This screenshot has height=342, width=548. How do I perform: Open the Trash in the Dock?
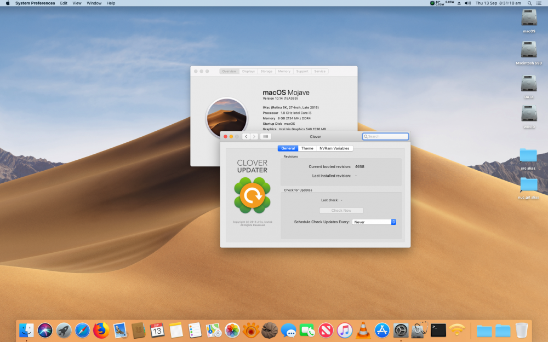pos(522,330)
